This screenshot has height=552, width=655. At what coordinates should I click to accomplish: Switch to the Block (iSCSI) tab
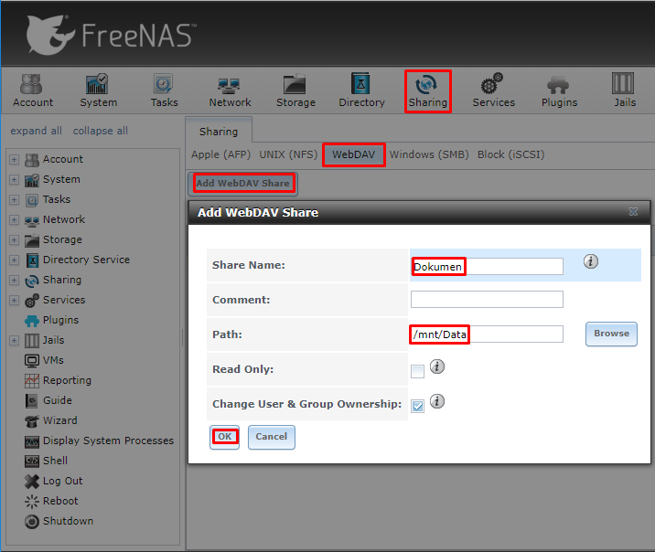tap(510, 154)
